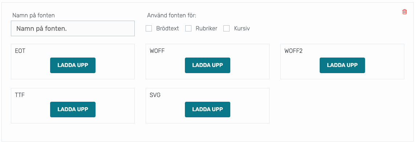Click the EOT card title
417x143 pixels.
[20, 51]
